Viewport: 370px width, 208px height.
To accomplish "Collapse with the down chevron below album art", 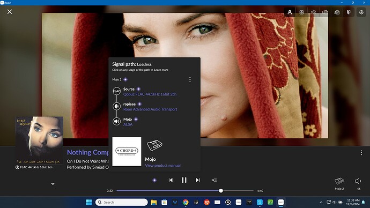I will (53, 184).
